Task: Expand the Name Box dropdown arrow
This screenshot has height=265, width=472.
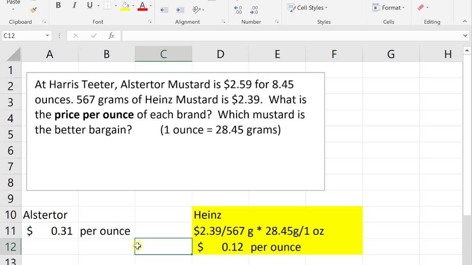Action: tap(47, 36)
